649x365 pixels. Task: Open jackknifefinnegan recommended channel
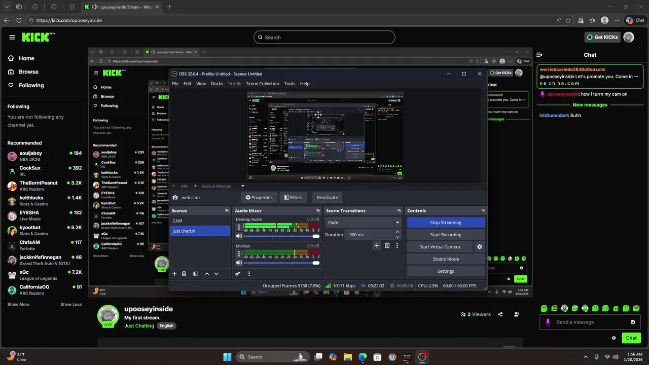point(45,260)
